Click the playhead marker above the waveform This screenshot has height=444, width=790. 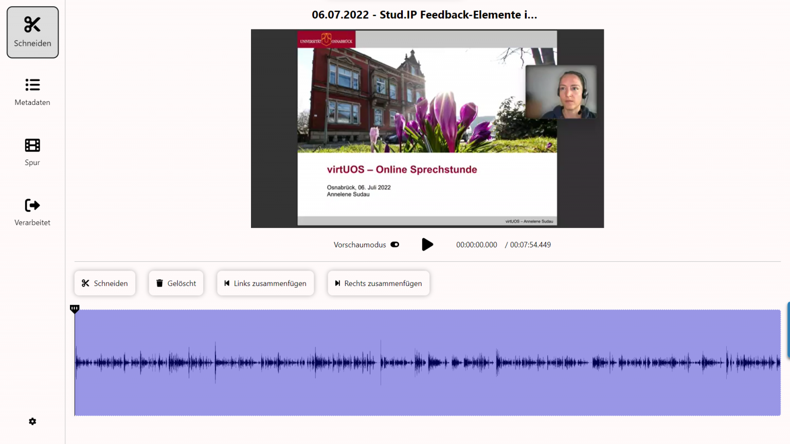pos(75,309)
